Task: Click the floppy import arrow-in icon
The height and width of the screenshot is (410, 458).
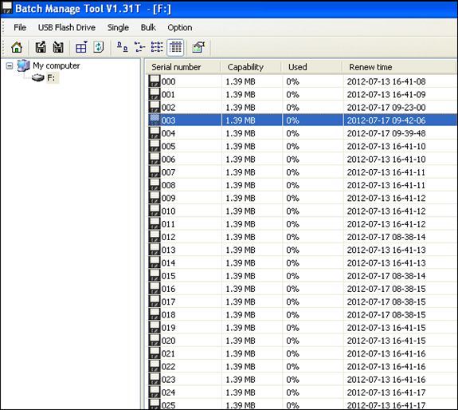Action: pos(58,47)
